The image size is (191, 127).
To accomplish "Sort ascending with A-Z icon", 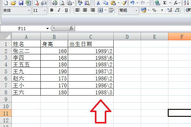I will tap(186, 3).
